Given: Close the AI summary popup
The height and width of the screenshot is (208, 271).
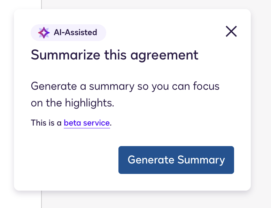Looking at the screenshot, I should pos(231,32).
